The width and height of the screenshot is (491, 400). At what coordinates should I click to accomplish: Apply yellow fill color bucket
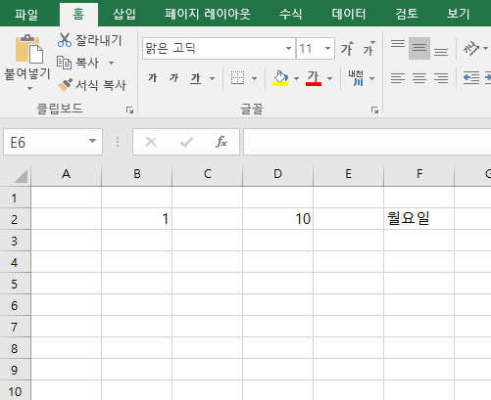point(280,78)
